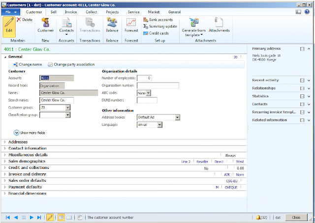
Task: Expand the Contact information fast tab
Action: 5,148
